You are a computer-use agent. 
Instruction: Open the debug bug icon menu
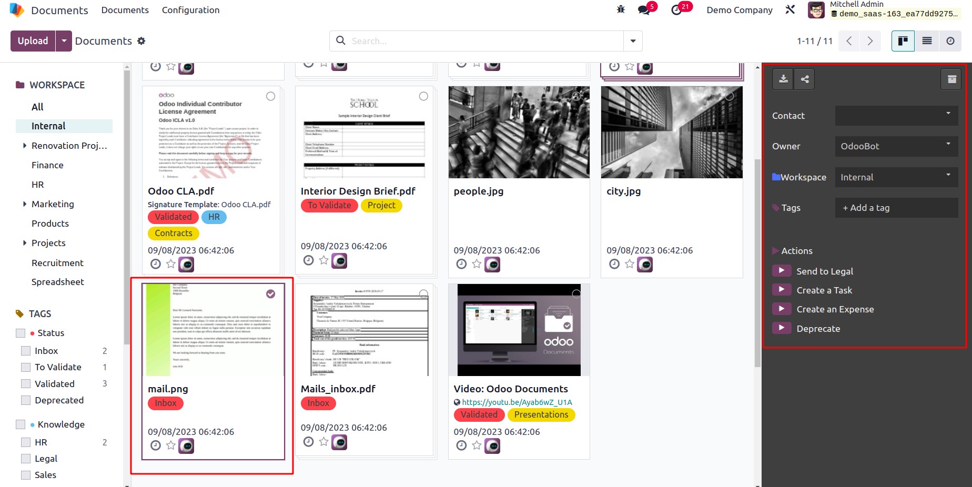pos(621,9)
